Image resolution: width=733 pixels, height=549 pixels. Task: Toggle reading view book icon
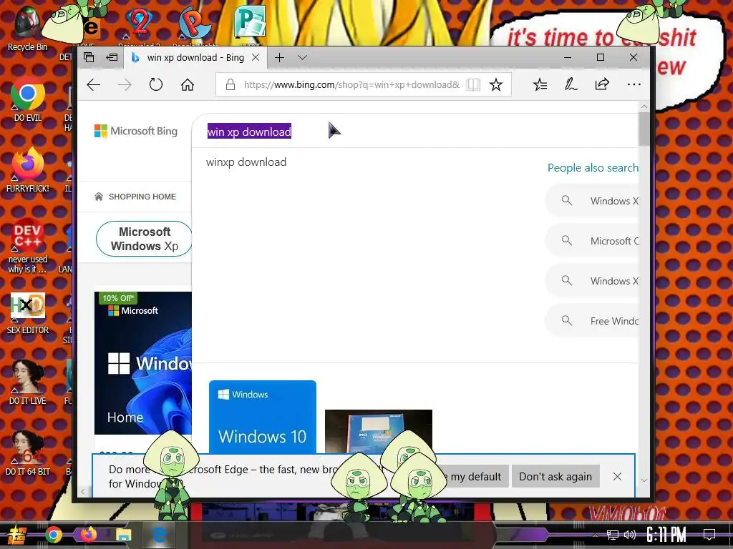point(473,84)
